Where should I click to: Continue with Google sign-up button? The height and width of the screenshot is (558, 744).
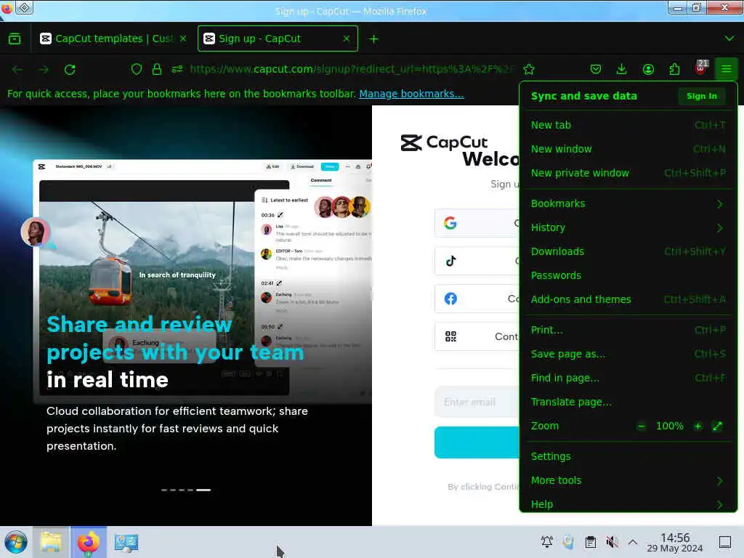pos(477,222)
